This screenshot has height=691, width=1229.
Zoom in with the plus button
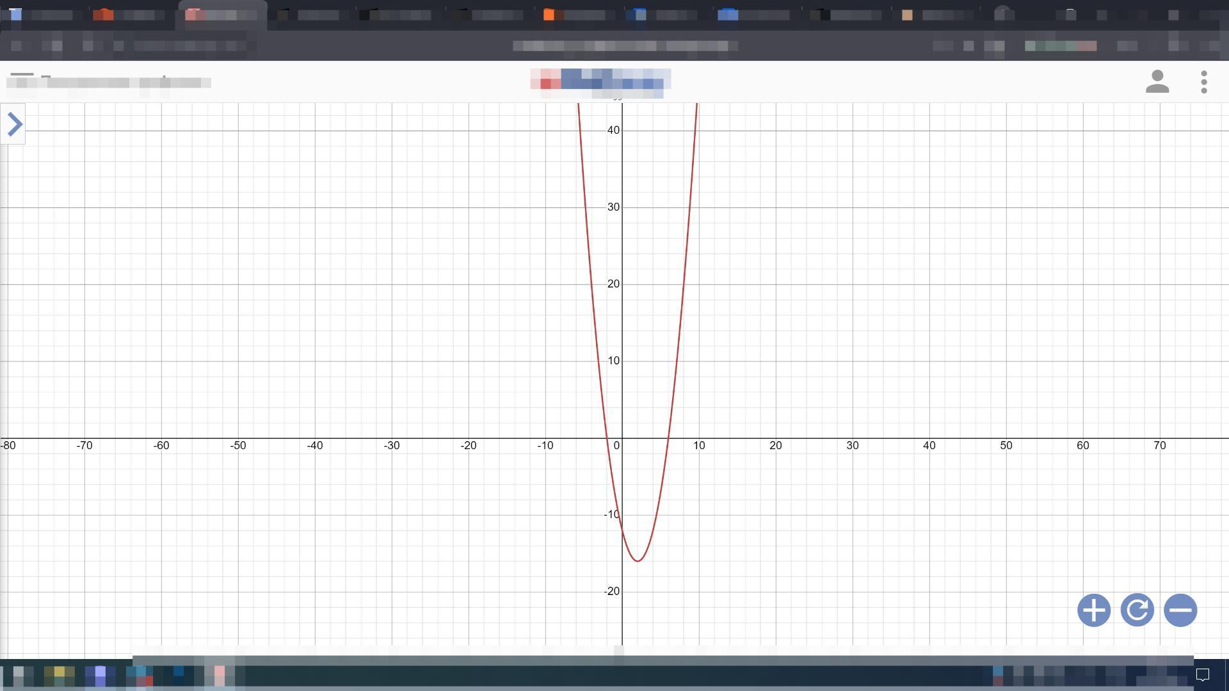point(1093,610)
